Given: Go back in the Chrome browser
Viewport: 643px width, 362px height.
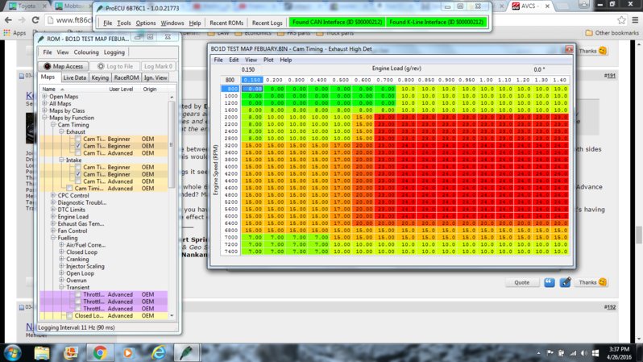Looking at the screenshot, I should [8, 20].
